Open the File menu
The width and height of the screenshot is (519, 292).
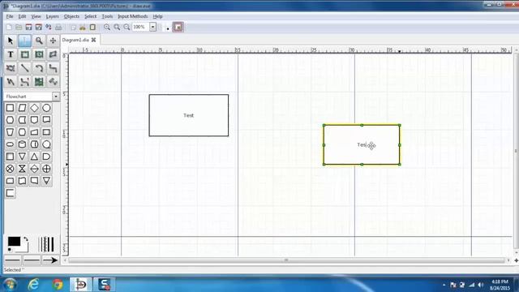(x=10, y=16)
